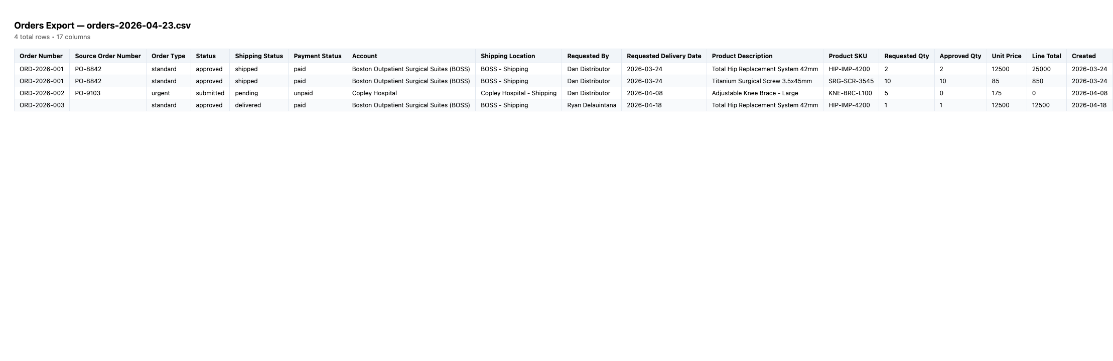Click the Line Total column header
Viewport: 1113px width, 361px height.
click(x=1047, y=56)
